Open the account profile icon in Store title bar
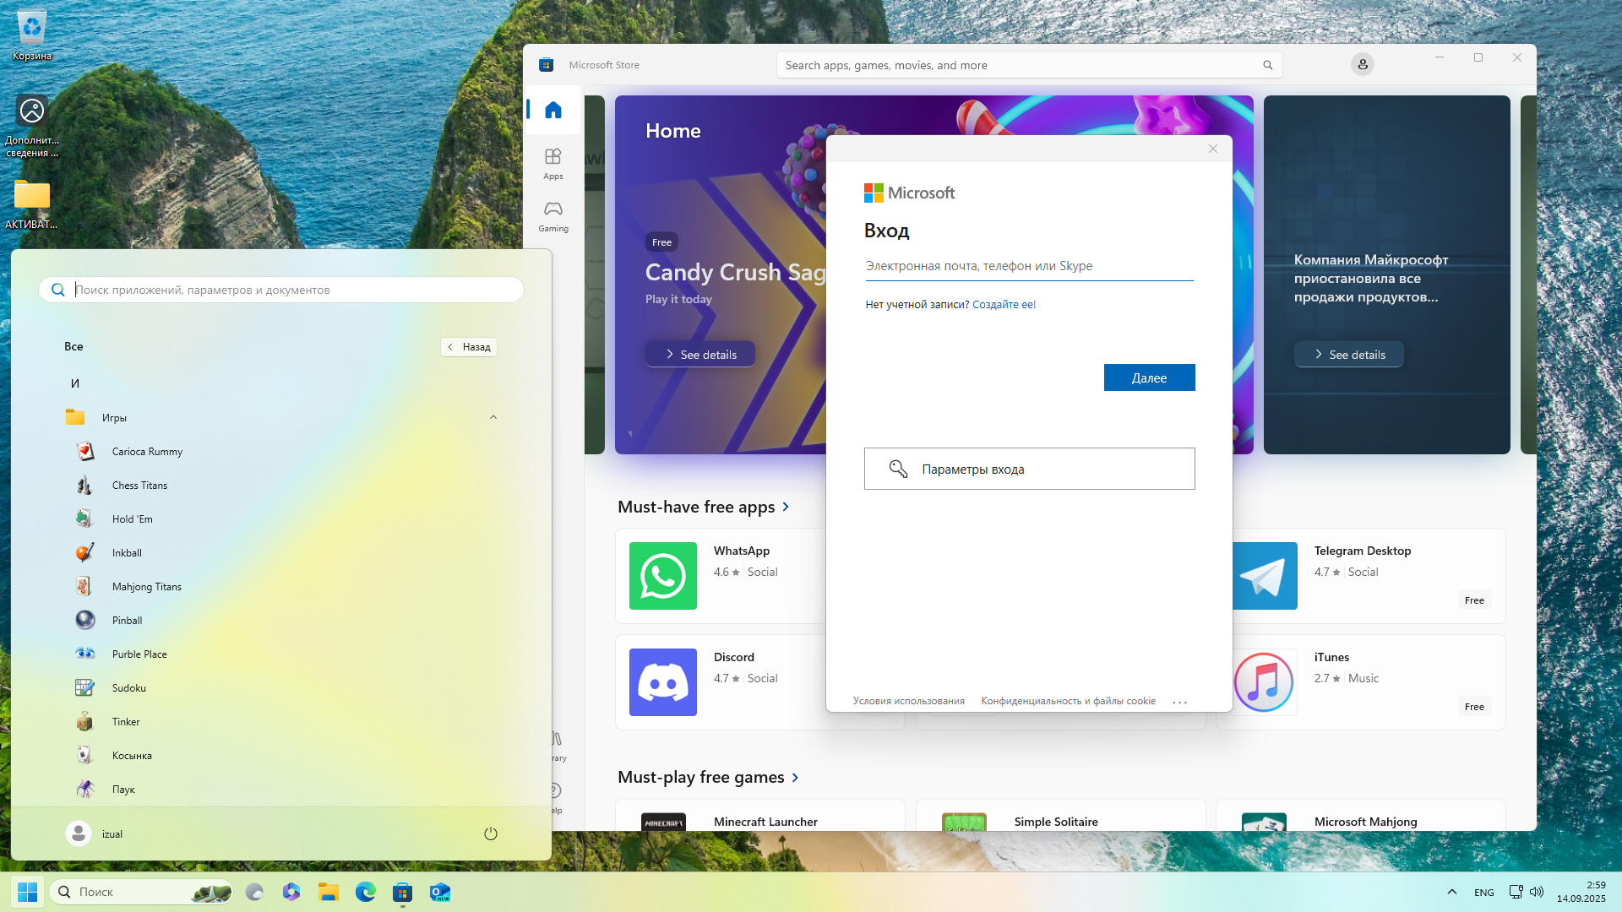The width and height of the screenshot is (1622, 912). click(1362, 64)
